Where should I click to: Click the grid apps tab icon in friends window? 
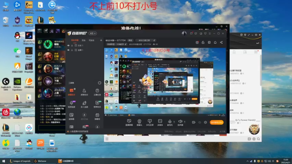(256, 52)
